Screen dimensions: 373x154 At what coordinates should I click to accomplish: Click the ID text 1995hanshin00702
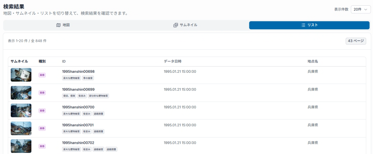point(78,143)
